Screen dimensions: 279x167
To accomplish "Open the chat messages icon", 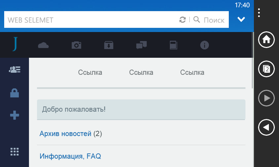I will coord(141,45).
